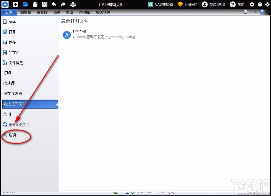Click the CAD转换器 icon in the title bar
This screenshot has width=271, height=196.
click(150, 4)
